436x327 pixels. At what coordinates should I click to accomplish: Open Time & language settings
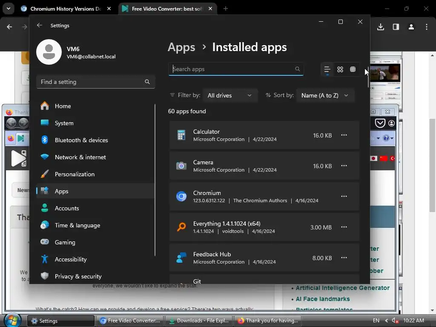96,225
